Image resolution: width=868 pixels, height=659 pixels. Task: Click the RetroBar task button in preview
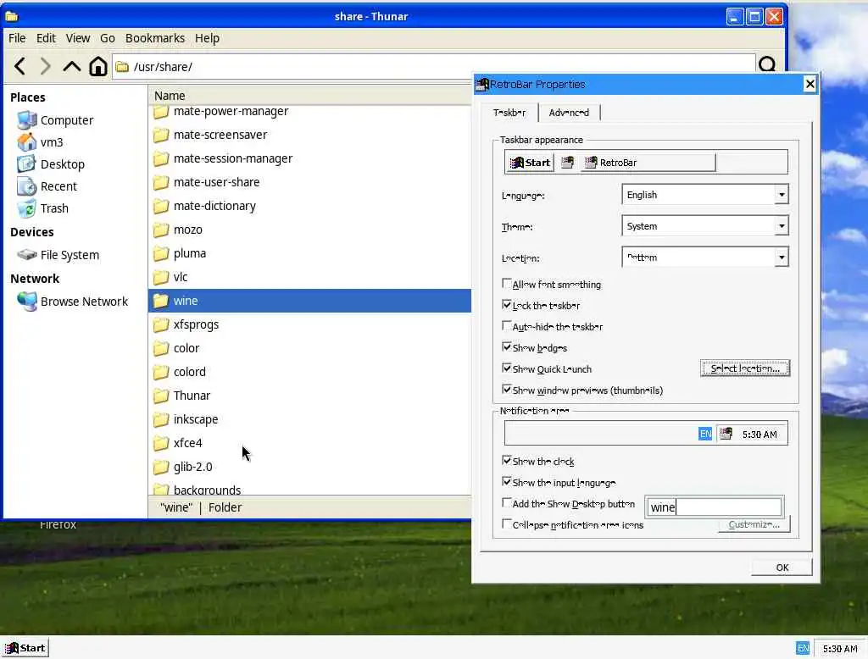[648, 163]
